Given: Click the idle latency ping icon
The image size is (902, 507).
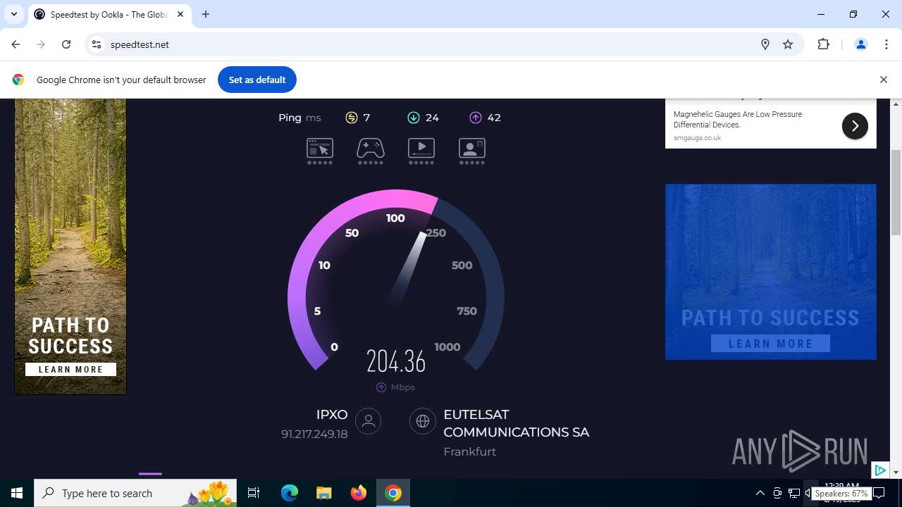Looking at the screenshot, I should coord(351,118).
